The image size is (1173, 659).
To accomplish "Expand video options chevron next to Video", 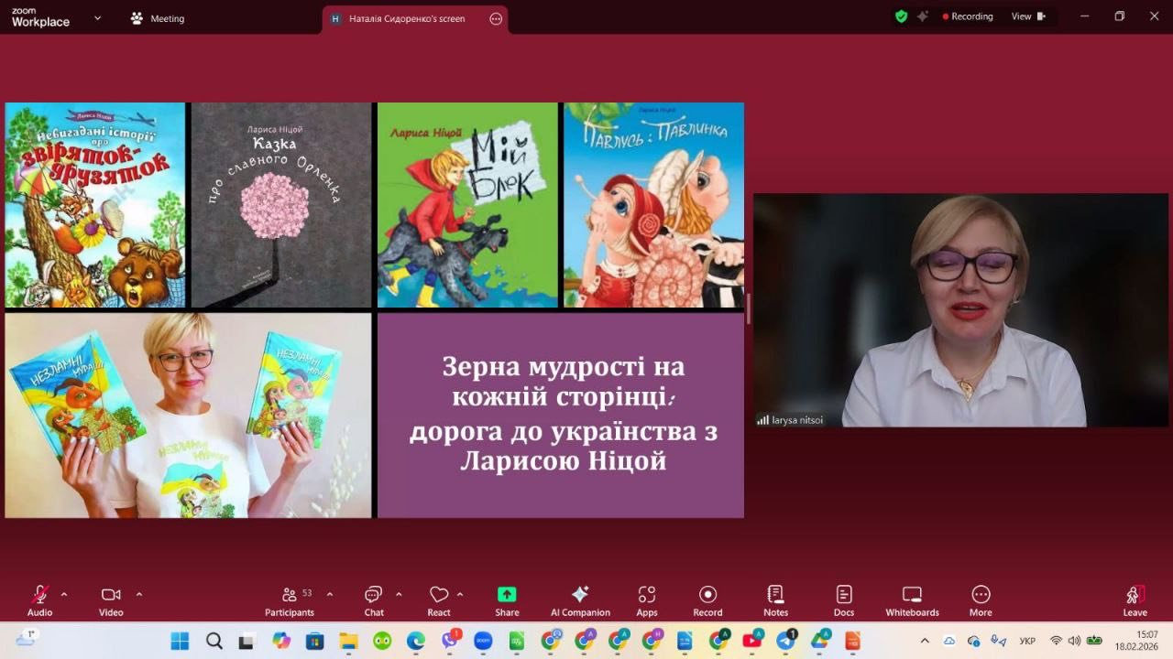I will [x=139, y=594].
